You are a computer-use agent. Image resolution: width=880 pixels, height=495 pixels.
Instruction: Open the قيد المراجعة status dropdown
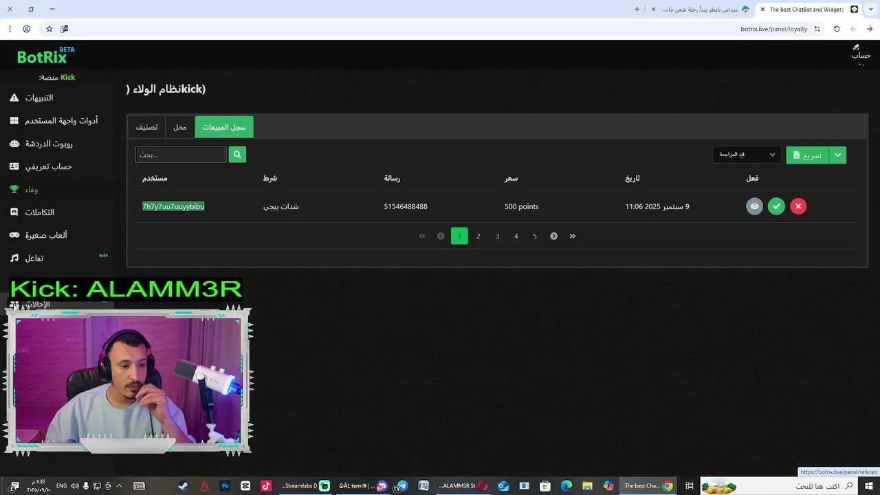pos(747,155)
